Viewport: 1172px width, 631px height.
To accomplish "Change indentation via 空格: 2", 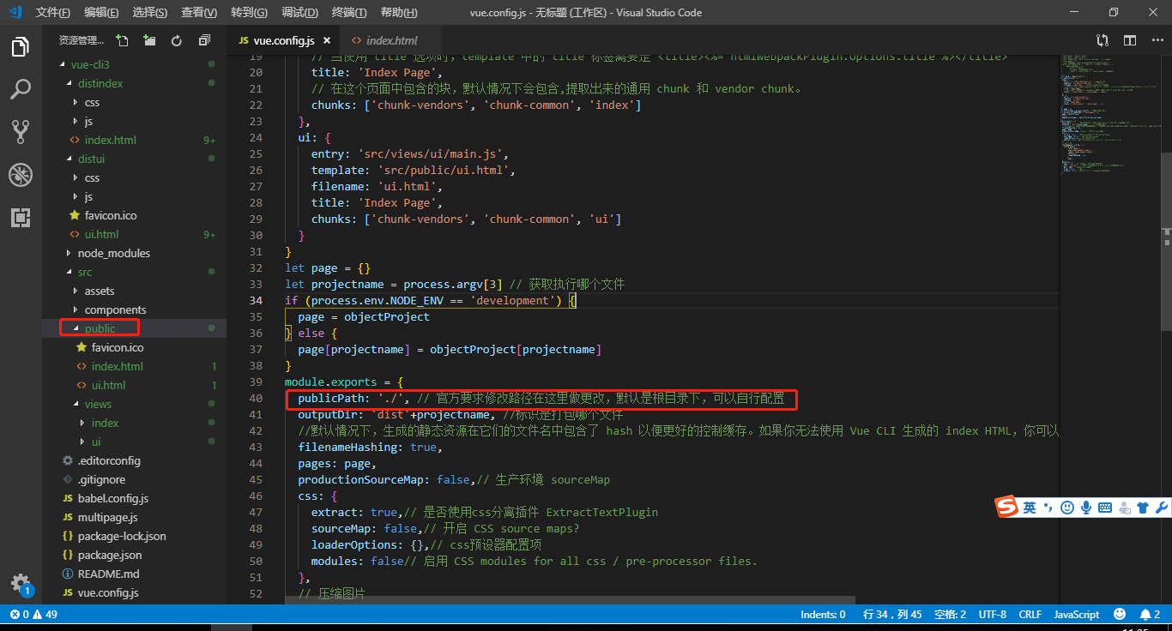I will pos(950,615).
